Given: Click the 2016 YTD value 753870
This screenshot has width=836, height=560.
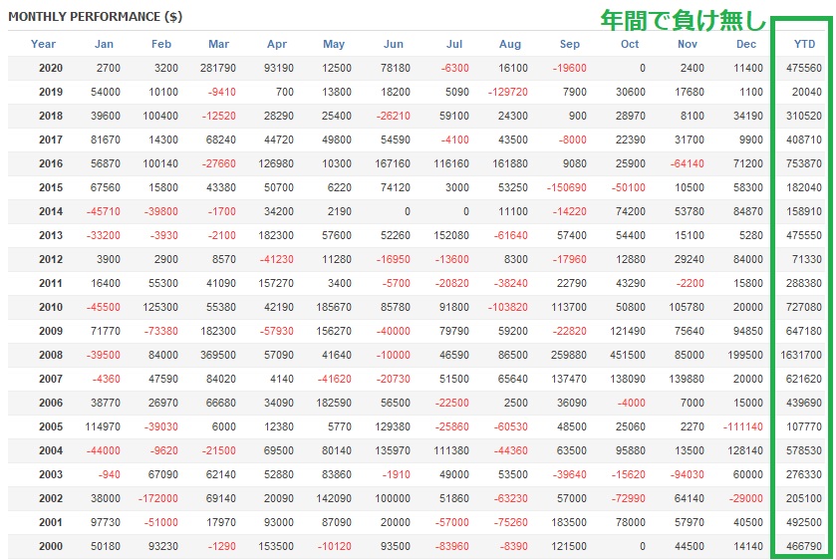Looking at the screenshot, I should tap(804, 163).
